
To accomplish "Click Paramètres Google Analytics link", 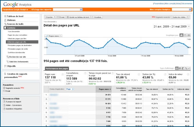I will coord(15,9).
